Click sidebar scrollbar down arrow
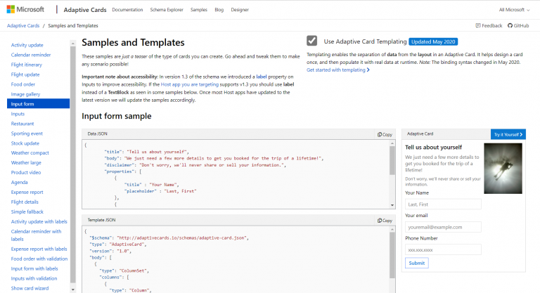The width and height of the screenshot is (540, 293). pyautogui.click(x=72, y=290)
